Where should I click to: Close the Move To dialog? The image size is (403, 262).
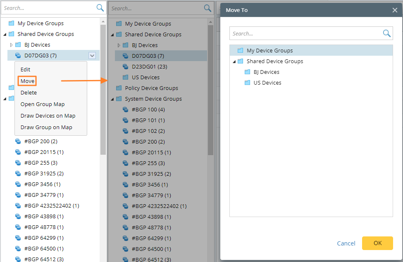tap(395, 10)
